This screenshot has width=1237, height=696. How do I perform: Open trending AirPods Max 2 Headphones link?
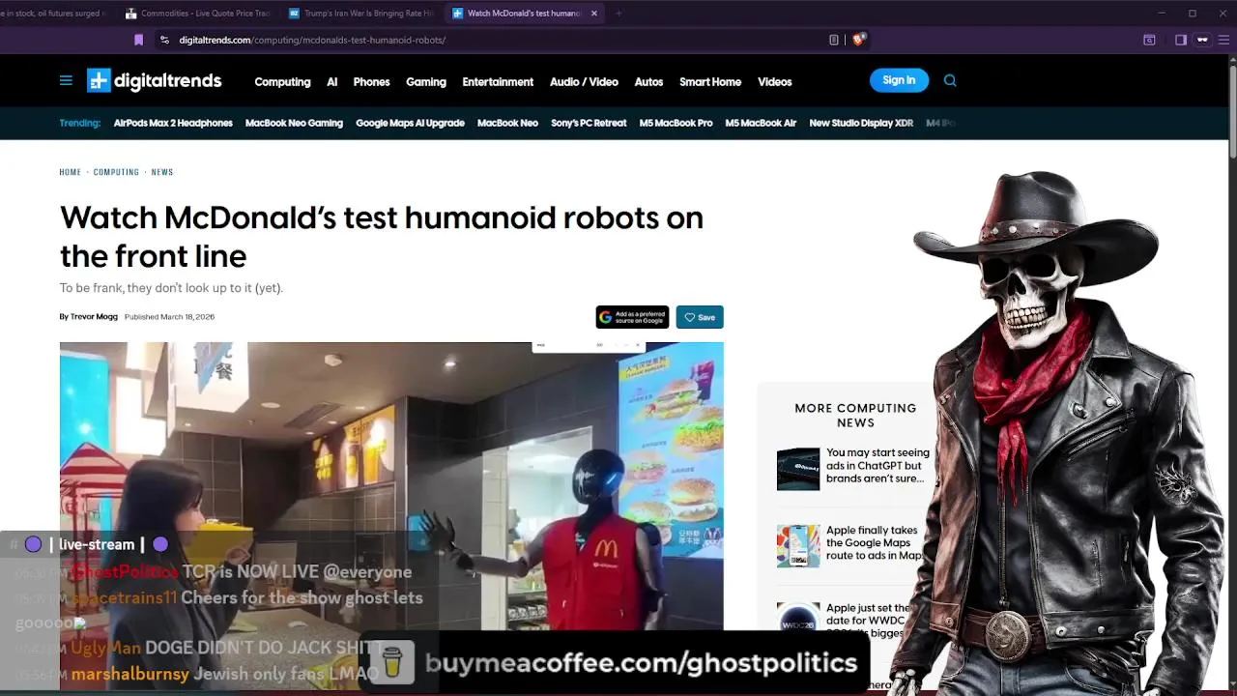(173, 123)
